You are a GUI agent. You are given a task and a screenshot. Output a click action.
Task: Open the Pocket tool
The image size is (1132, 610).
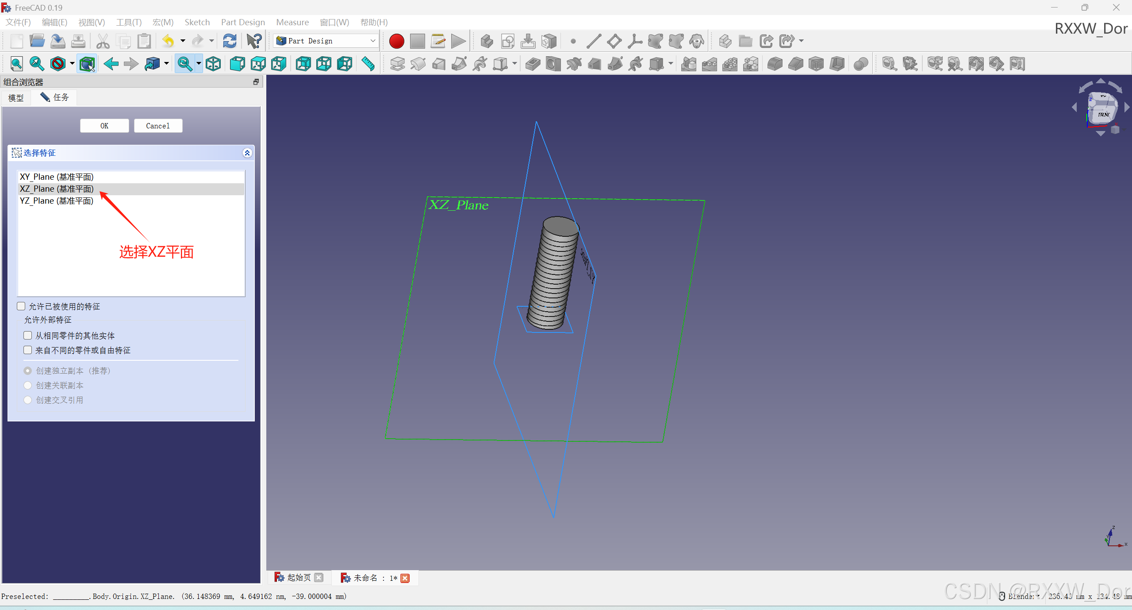(533, 64)
